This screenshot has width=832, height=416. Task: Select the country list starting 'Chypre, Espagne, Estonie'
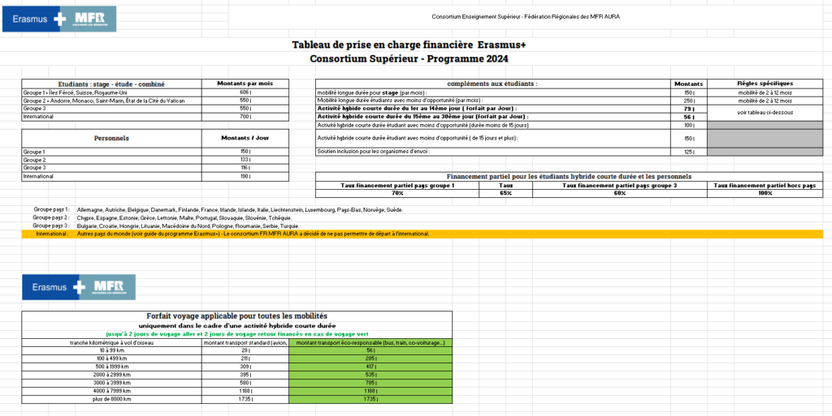point(184,217)
